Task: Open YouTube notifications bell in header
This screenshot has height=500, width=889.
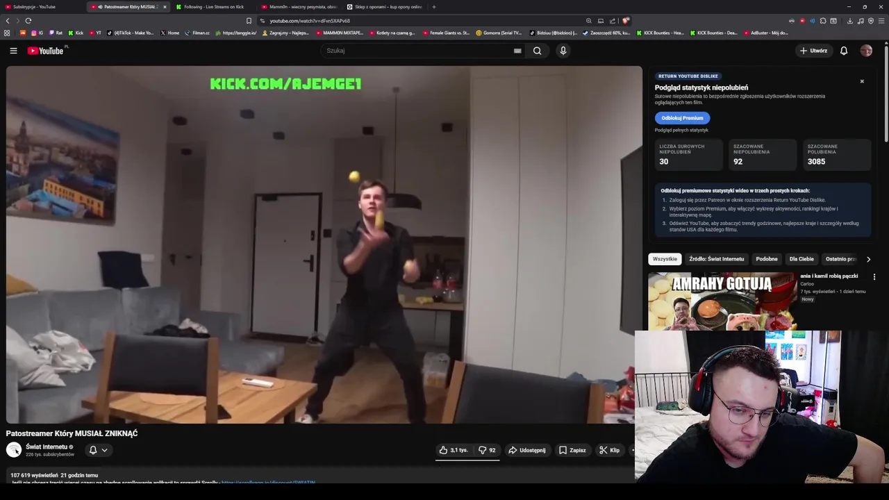Action: coord(844,51)
